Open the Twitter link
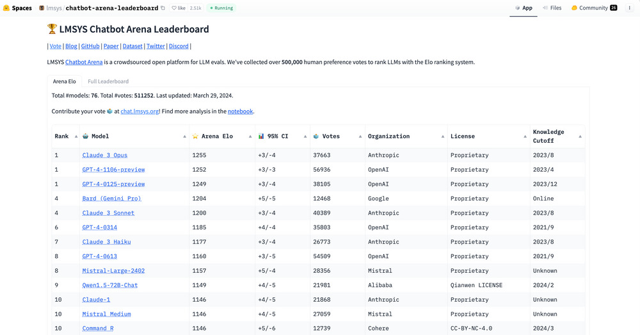Viewport: 640px width, 335px height. [156, 46]
